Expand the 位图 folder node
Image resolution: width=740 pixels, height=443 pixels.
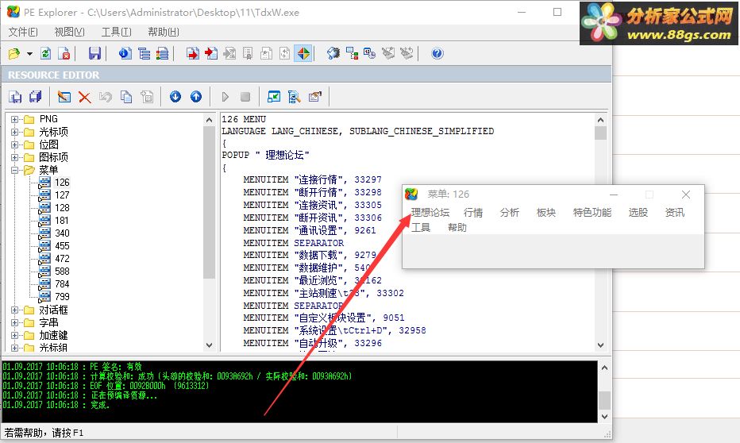coord(14,144)
